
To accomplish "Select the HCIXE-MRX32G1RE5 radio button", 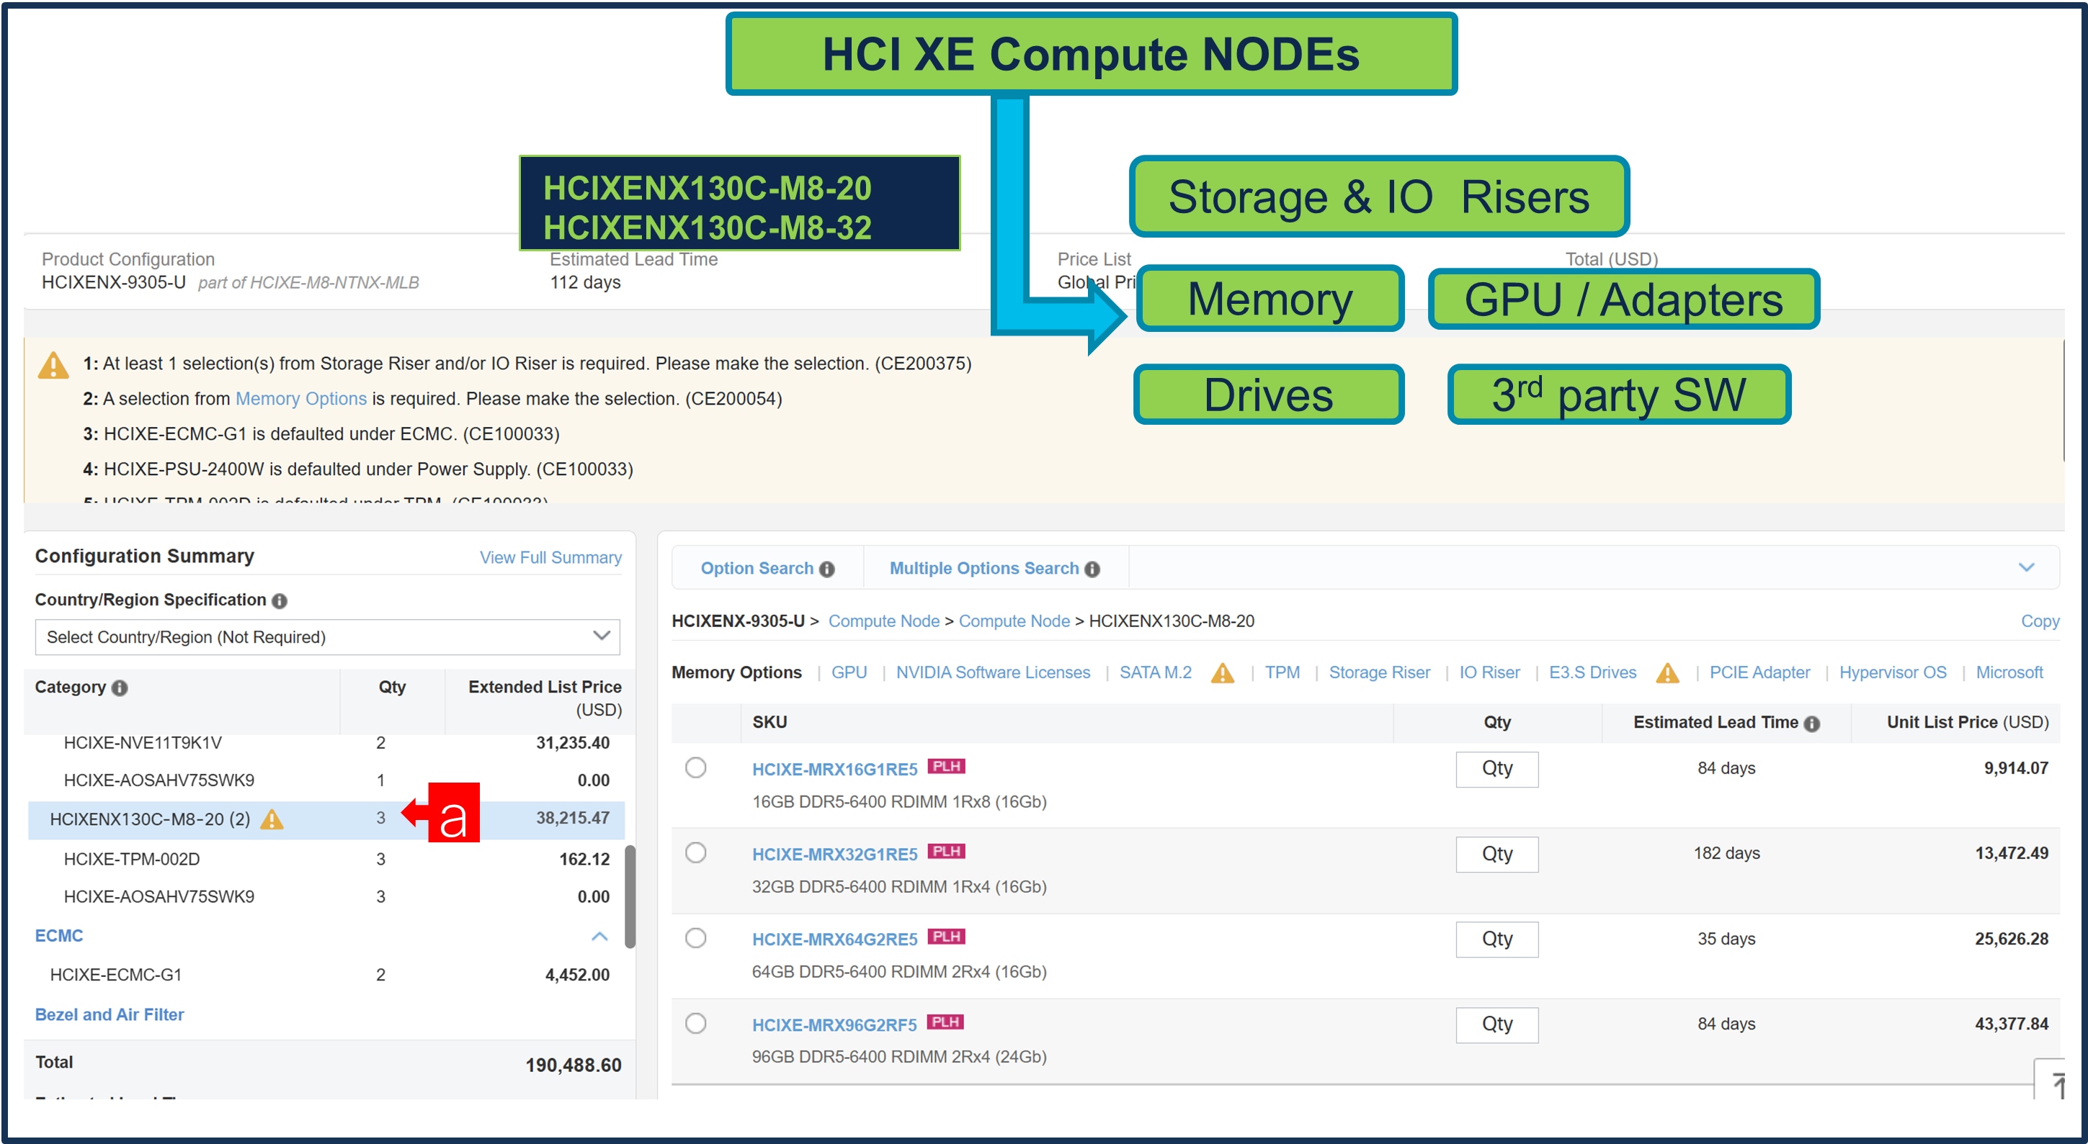I will coord(695,852).
